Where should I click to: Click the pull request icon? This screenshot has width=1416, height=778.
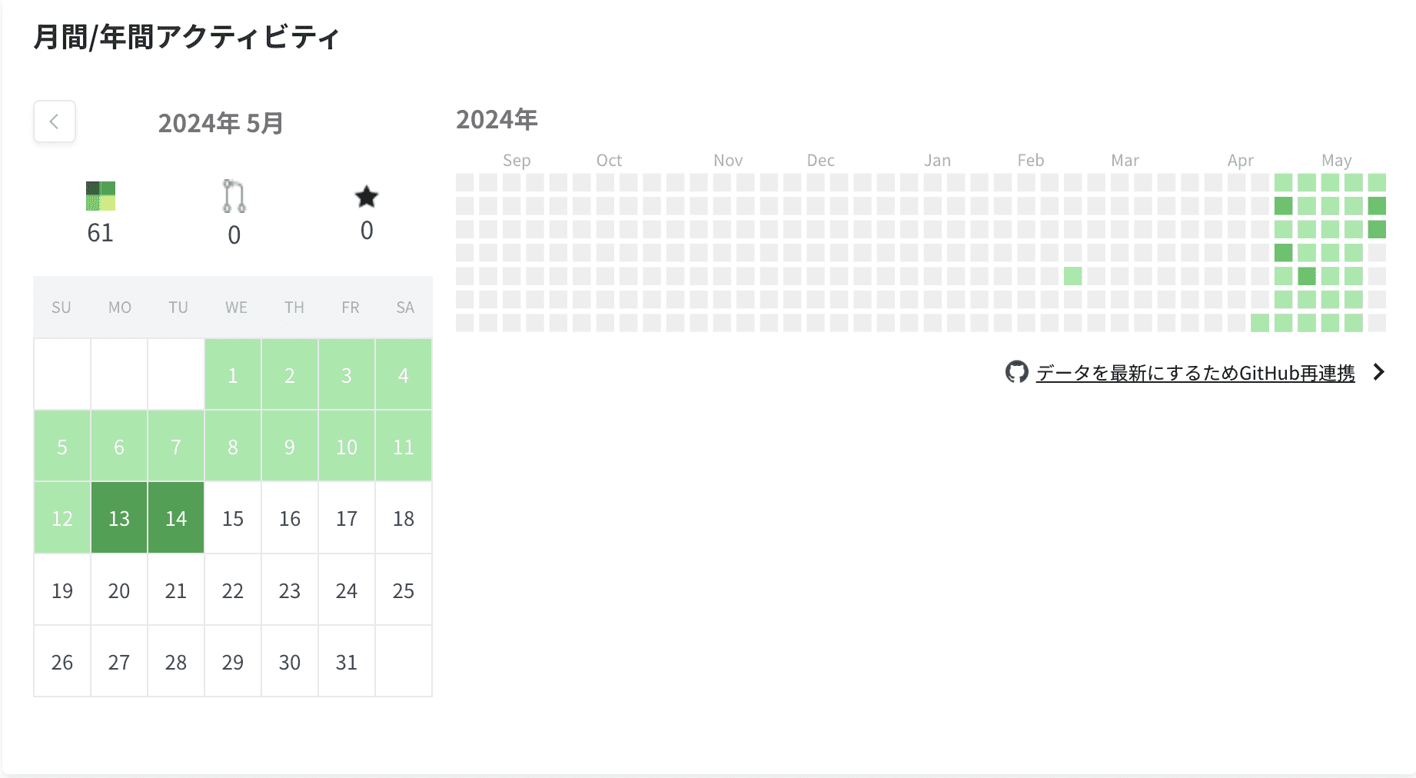(x=234, y=196)
